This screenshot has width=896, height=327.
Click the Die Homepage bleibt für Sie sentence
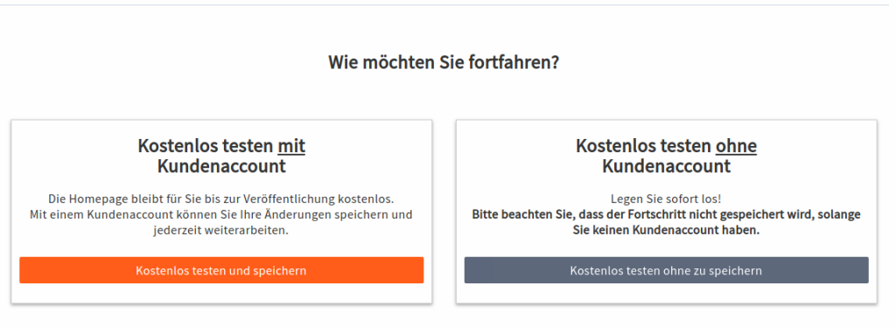point(221,199)
